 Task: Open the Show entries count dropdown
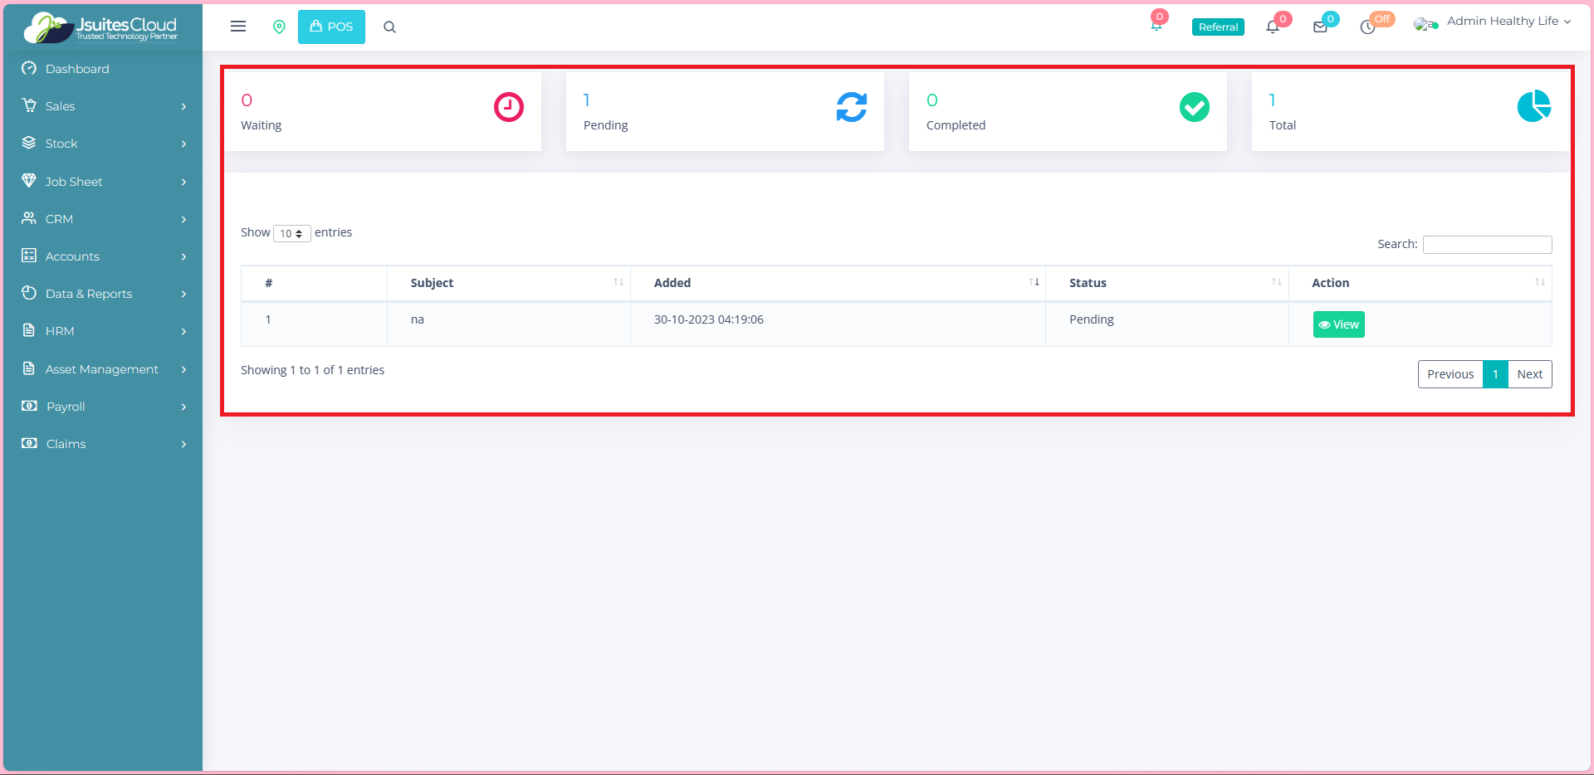pyautogui.click(x=291, y=234)
